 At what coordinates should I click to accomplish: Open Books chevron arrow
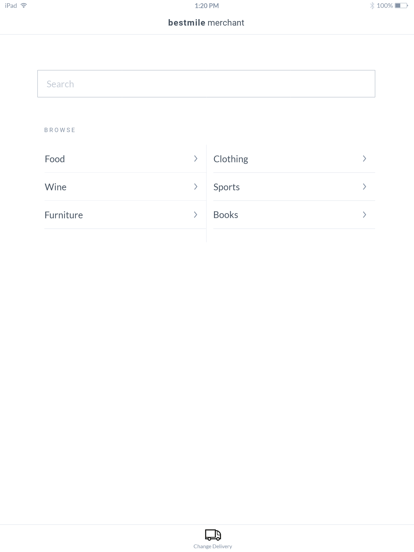point(364,215)
